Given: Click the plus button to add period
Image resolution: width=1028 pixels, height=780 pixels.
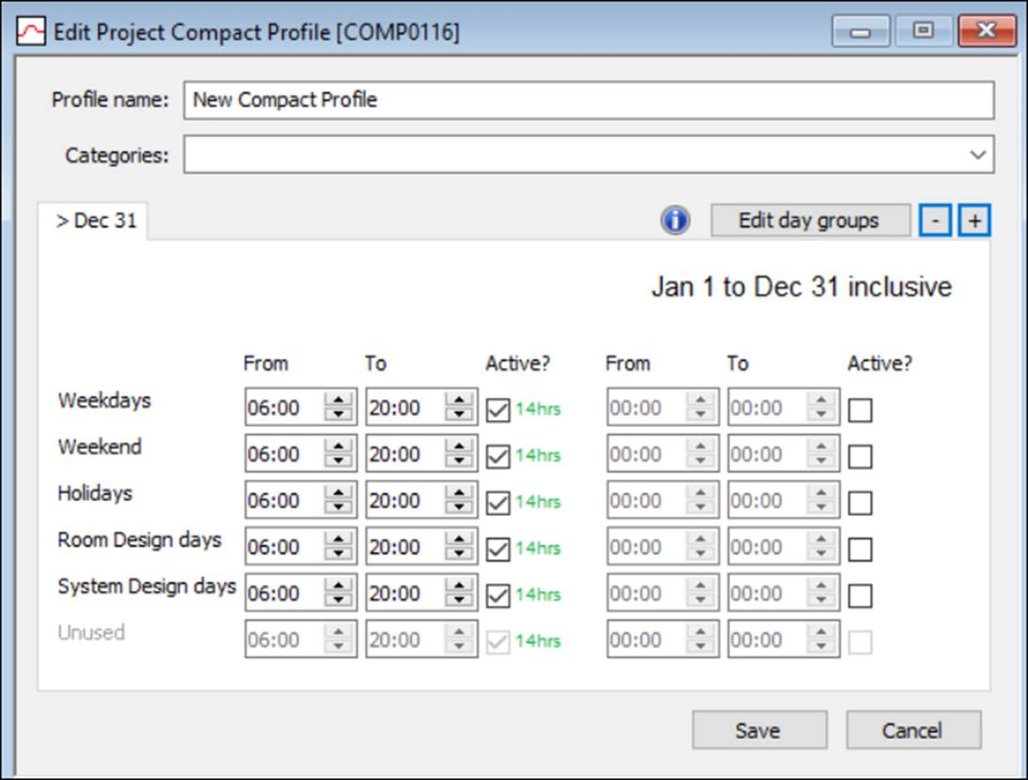Looking at the screenshot, I should pos(974,220).
